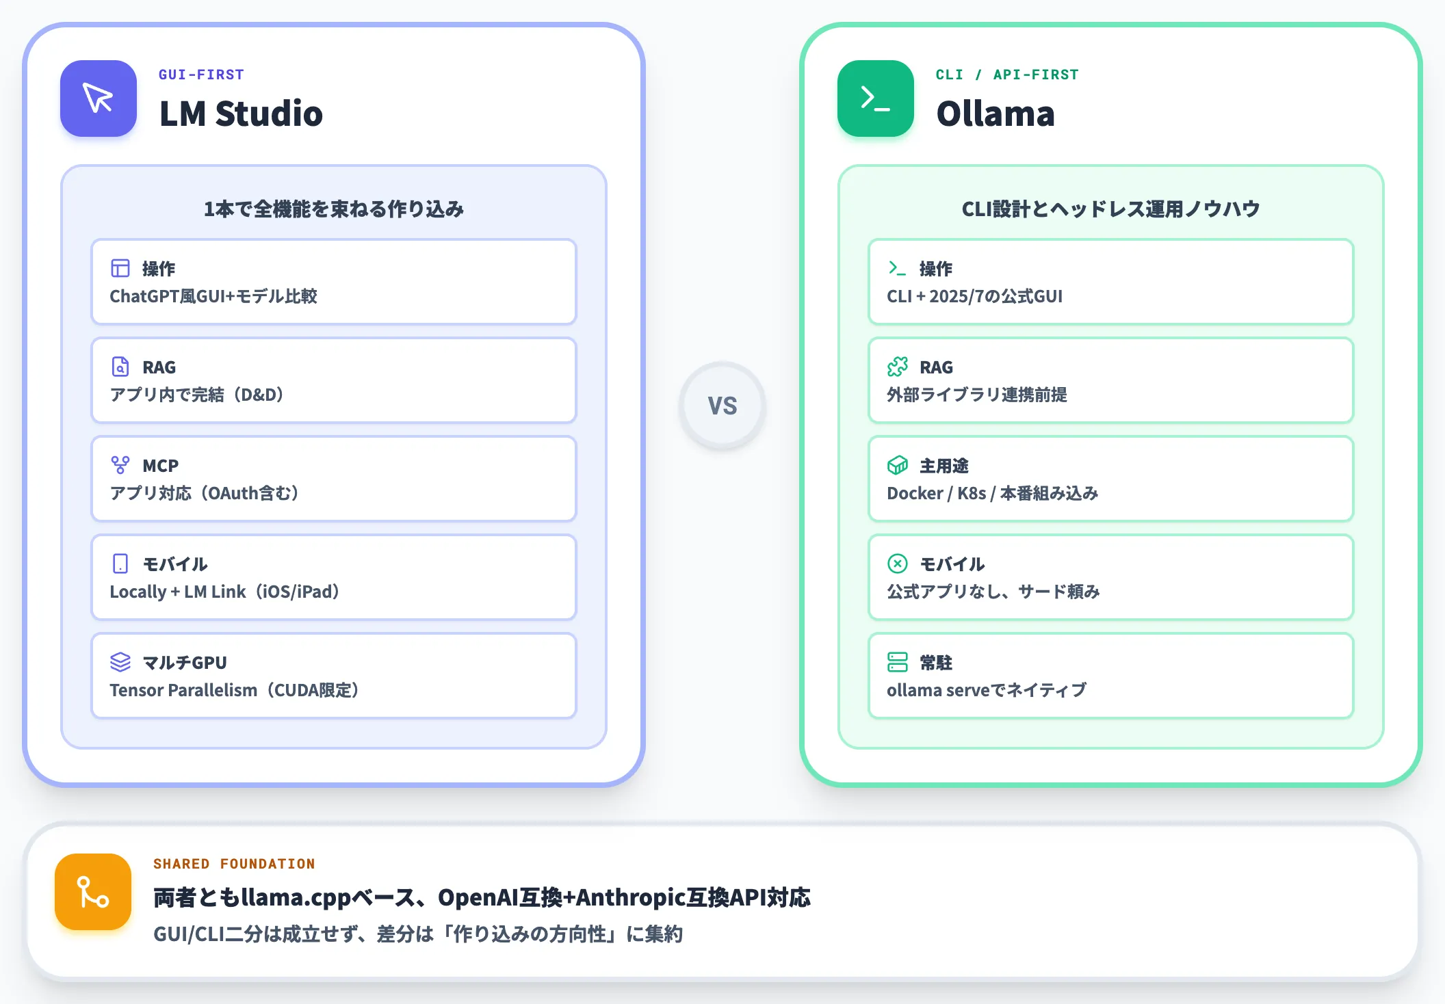Click the phone icon beside LM Studio モバイル
Screen dimensions: 1445x1004
(120, 564)
